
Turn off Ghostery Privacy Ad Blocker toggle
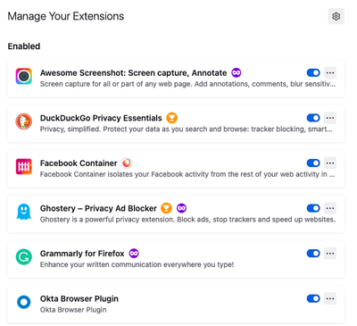[x=313, y=208]
